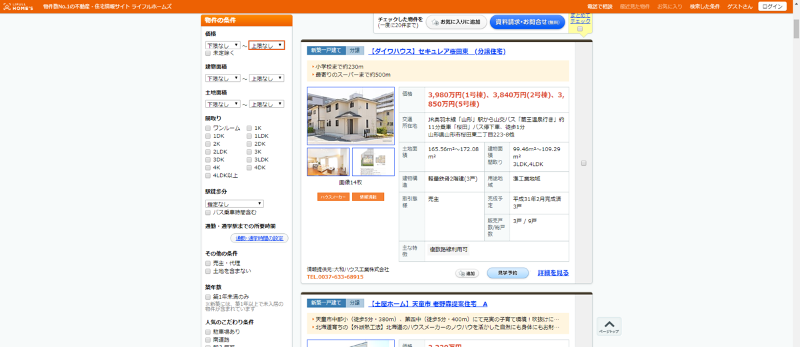This screenshot has width=800, height=347.
Task: Click the ログイン button
Action: pos(772,6)
